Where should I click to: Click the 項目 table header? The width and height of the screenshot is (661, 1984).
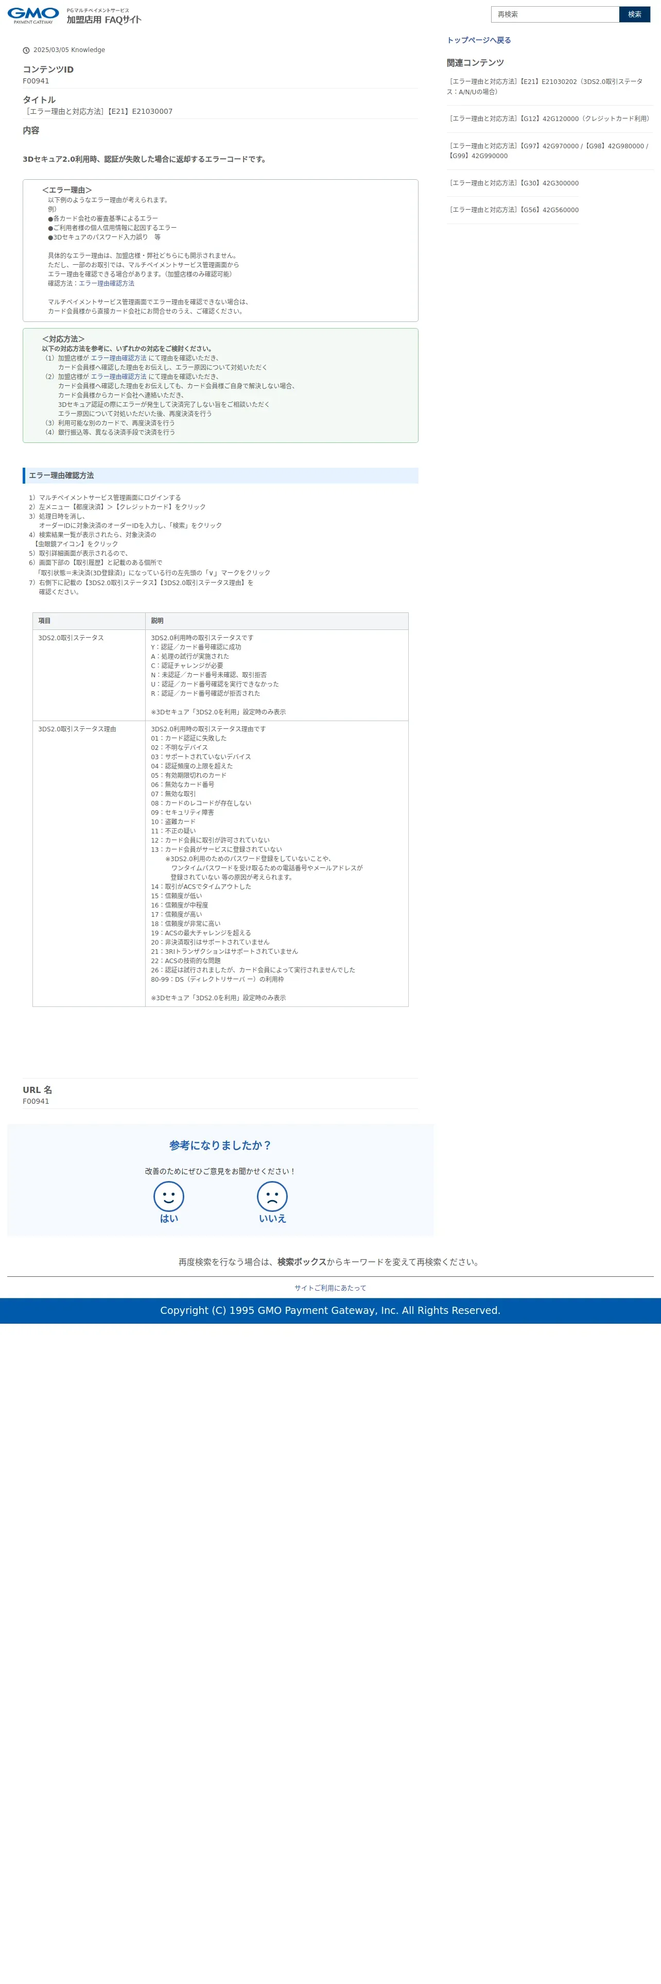point(89,621)
